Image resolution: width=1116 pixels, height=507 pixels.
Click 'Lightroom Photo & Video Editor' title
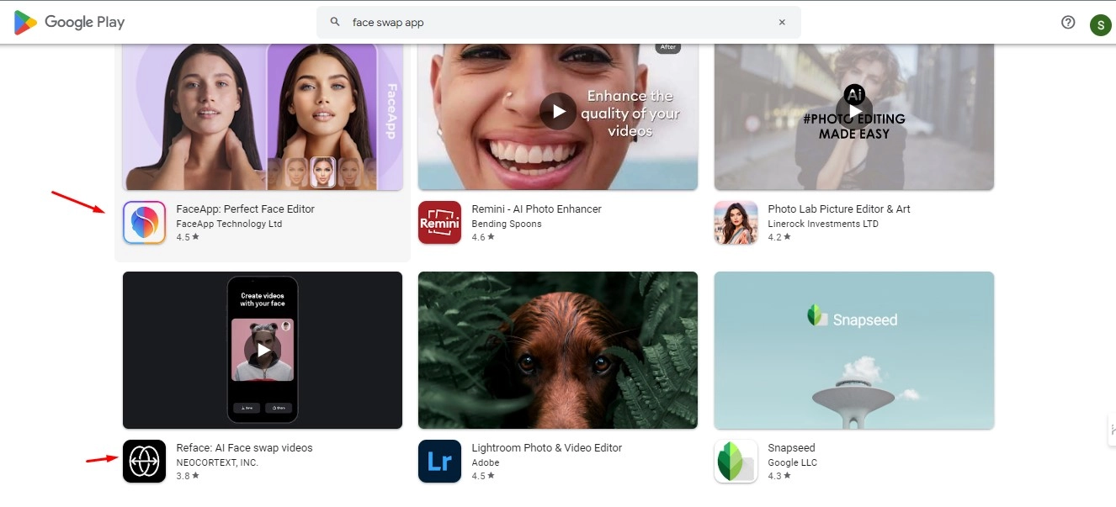pos(546,448)
